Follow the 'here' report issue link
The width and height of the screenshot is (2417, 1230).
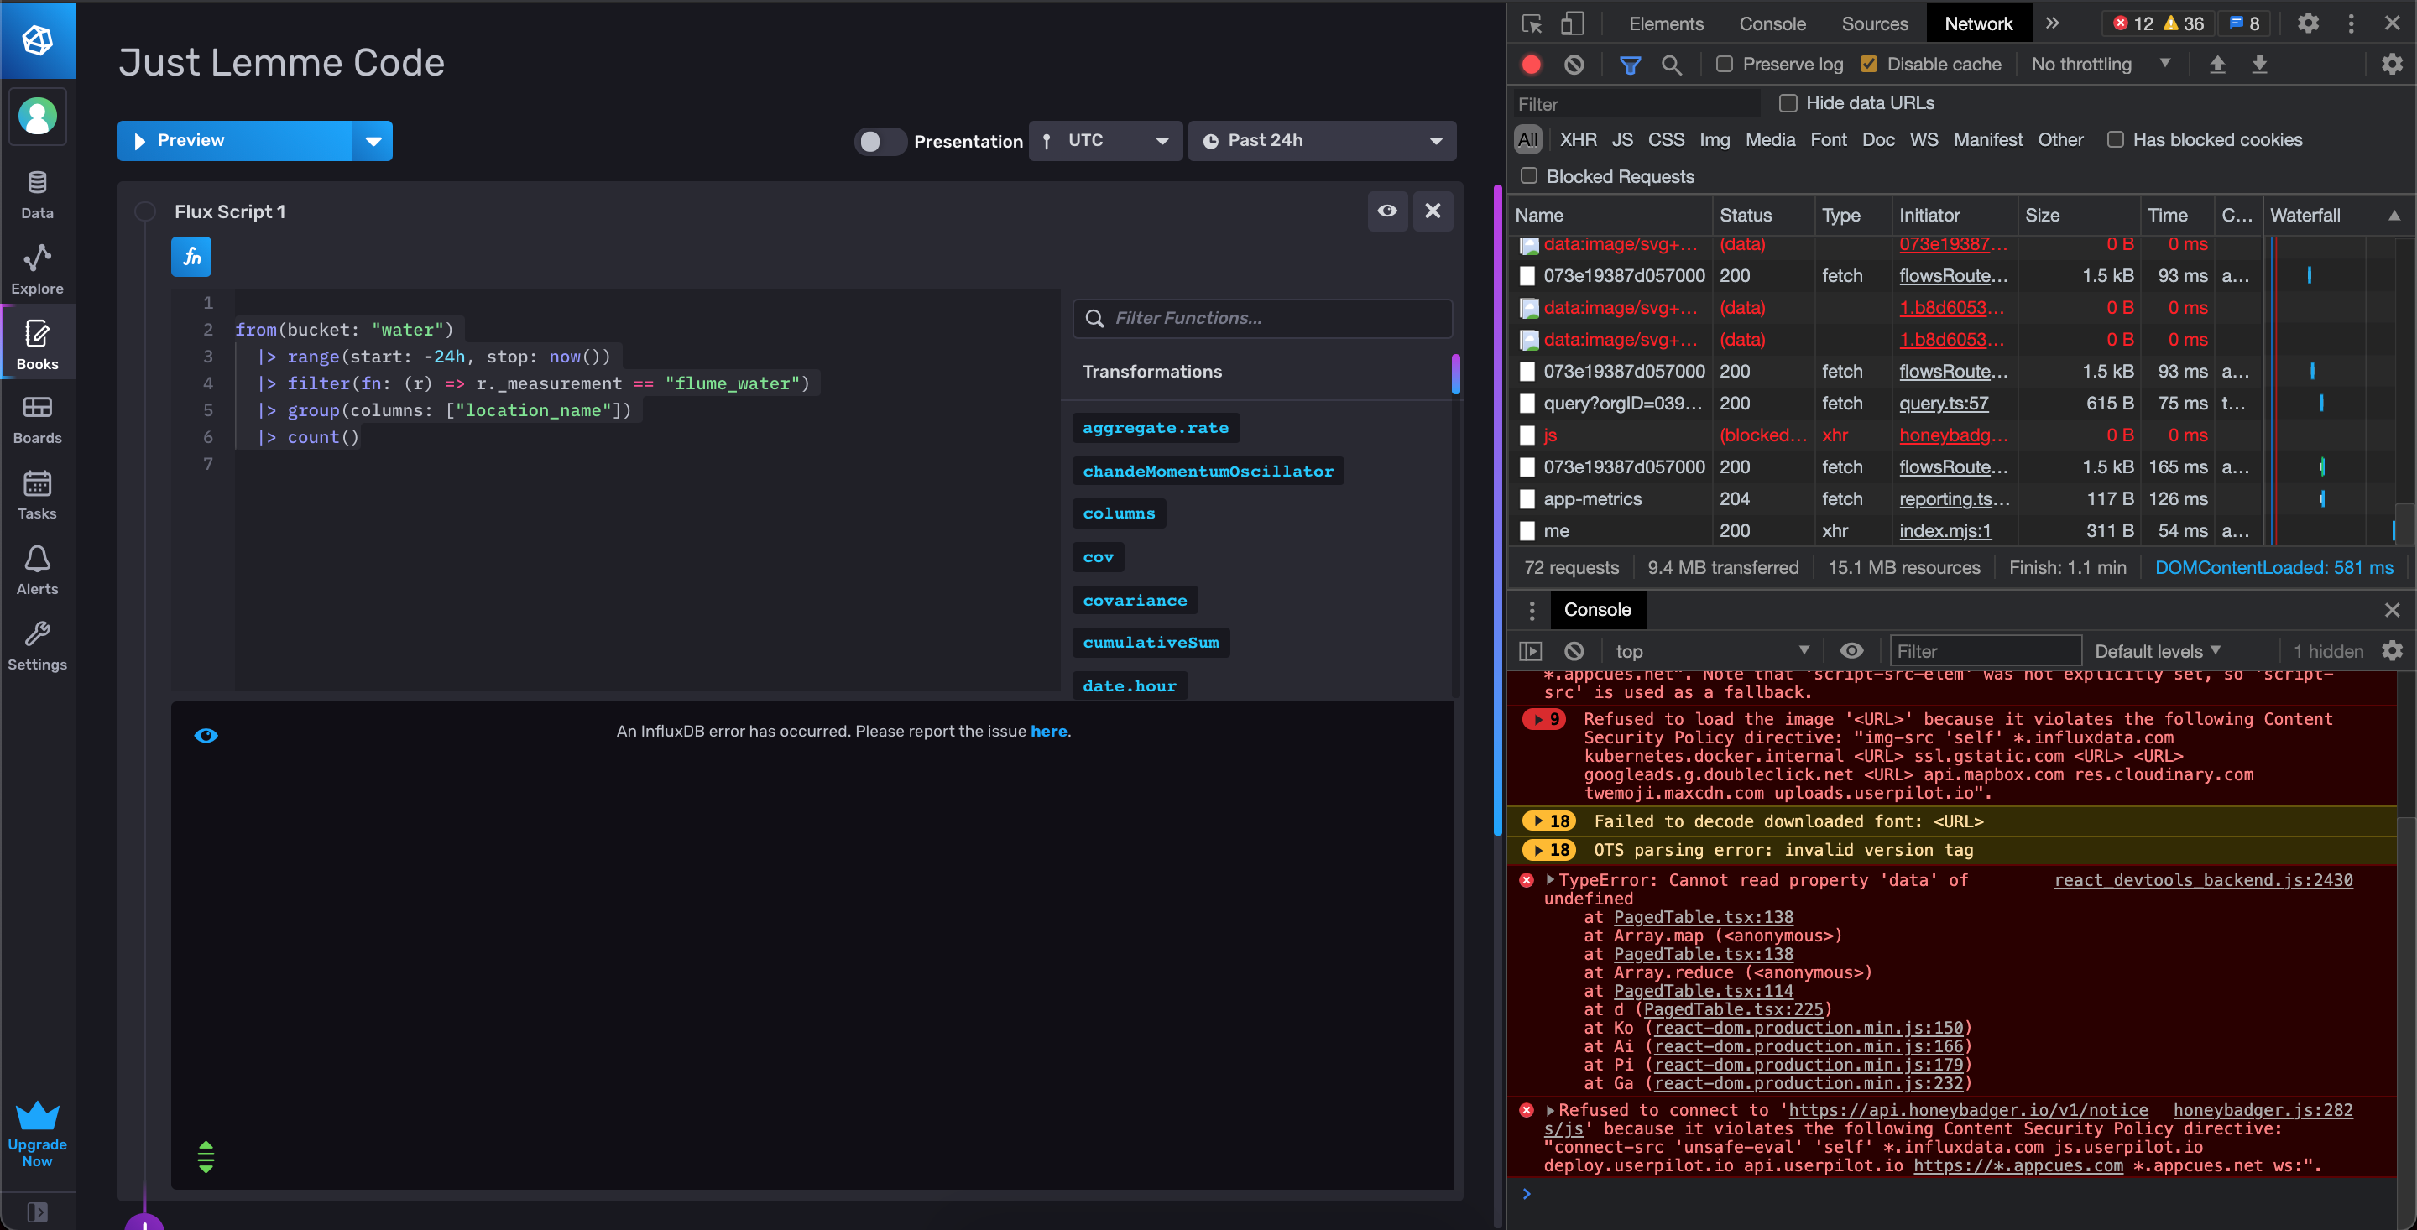point(1048,731)
